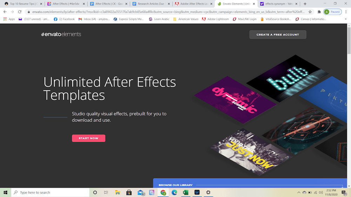Close the Top 10 Resume Tips tab
351x197 pixels.
coord(41,4)
